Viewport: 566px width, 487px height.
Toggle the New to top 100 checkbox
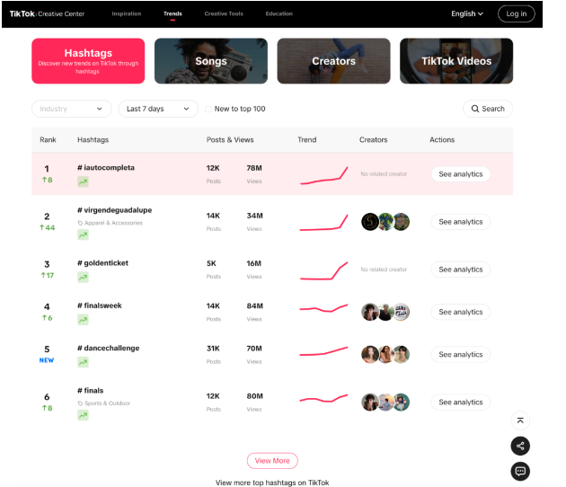pyautogui.click(x=208, y=109)
